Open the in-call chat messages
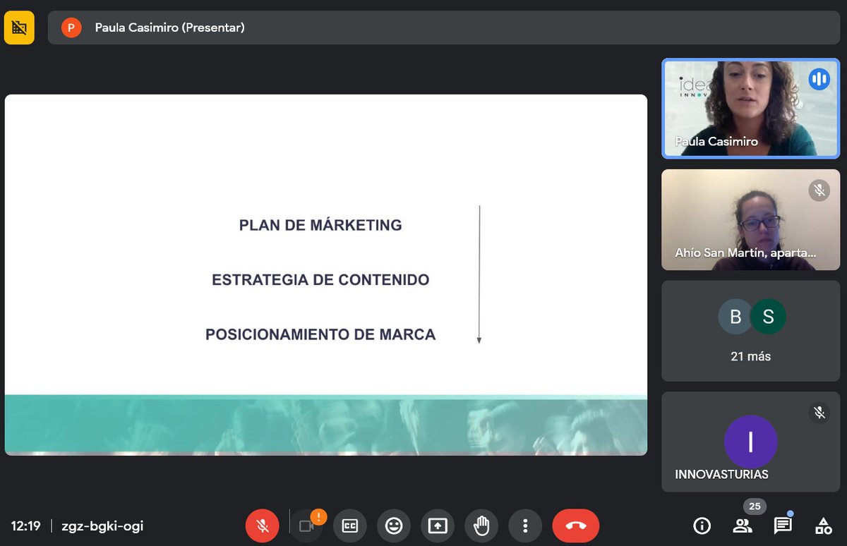The image size is (847, 546). (x=783, y=526)
